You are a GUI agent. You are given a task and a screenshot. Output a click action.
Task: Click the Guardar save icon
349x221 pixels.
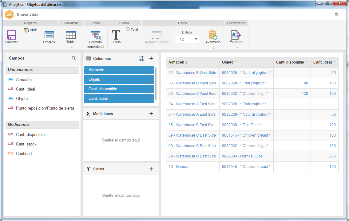tap(12, 35)
